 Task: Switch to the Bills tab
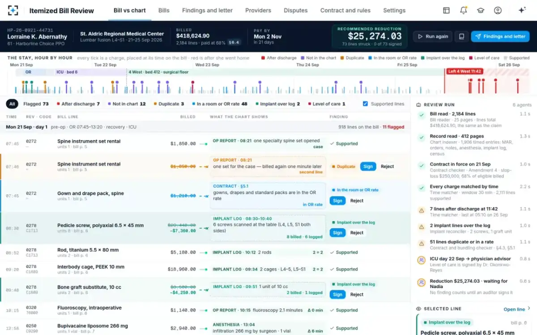164,10
